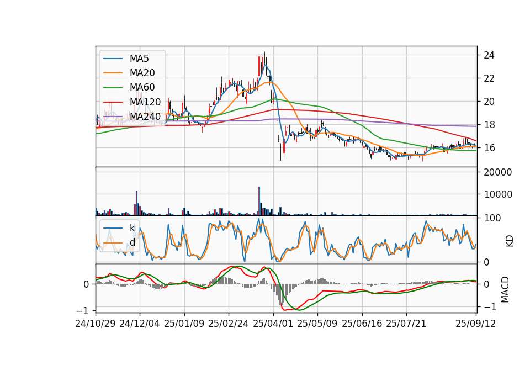
Task: Click the MA5 legend label
Action: pyautogui.click(x=139, y=59)
